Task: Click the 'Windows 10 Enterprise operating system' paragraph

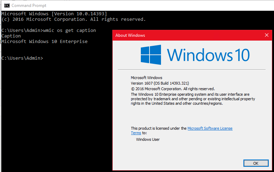Action: click(193, 99)
